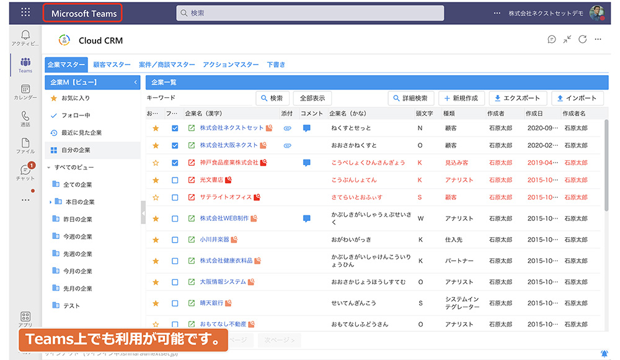Select the 企業マスター tab
The width and height of the screenshot is (620, 360).
click(x=66, y=65)
